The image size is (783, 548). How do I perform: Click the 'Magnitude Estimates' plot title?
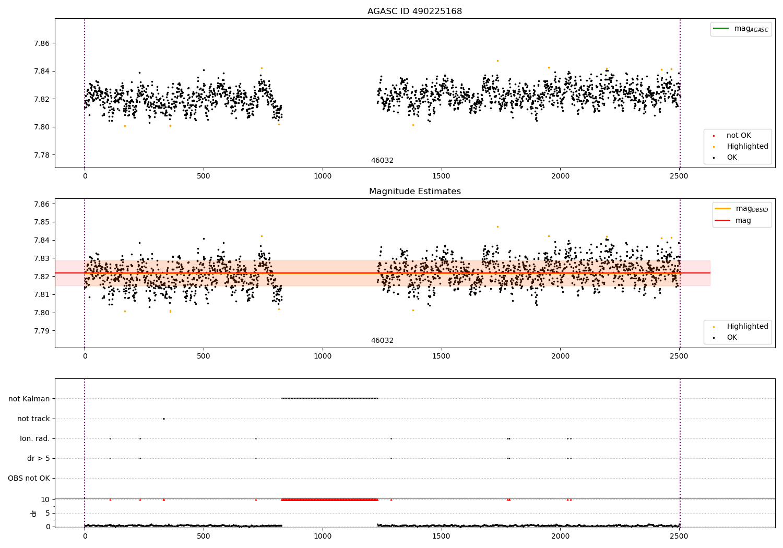click(x=414, y=192)
